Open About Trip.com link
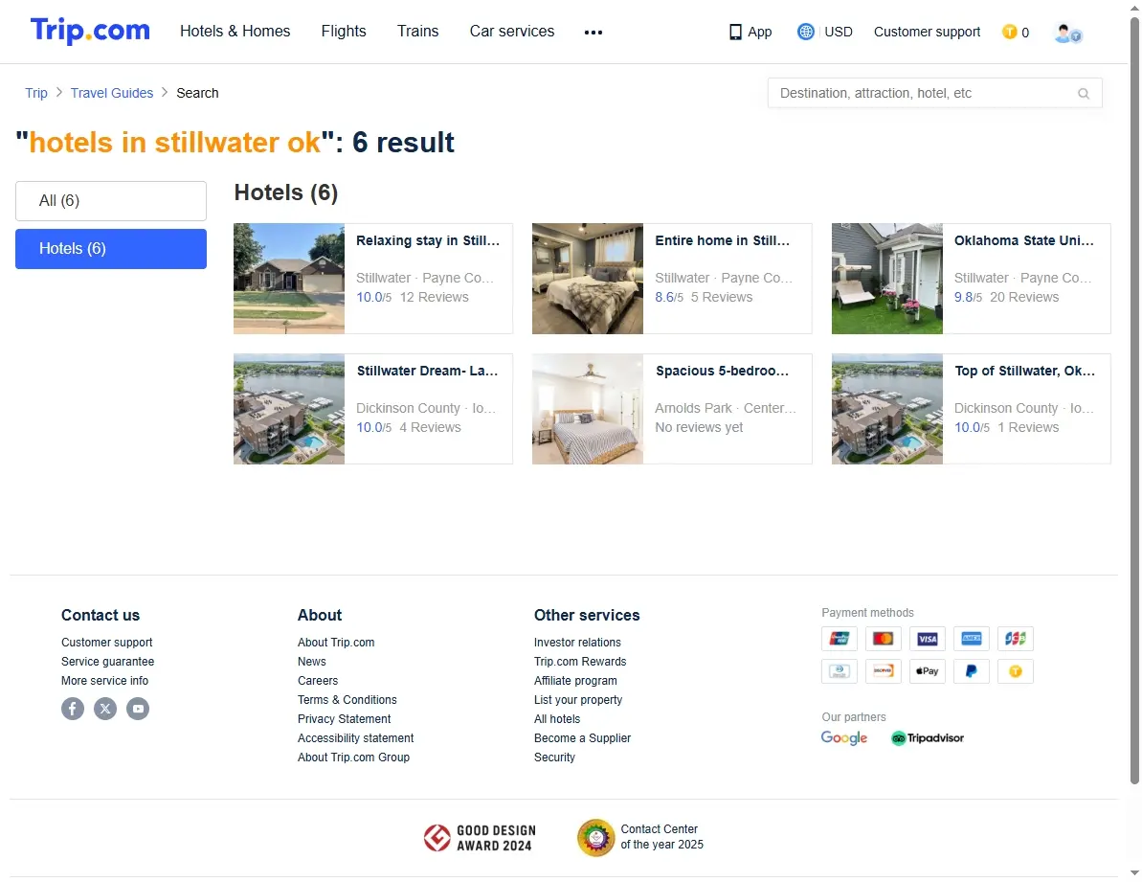Image resolution: width=1142 pixels, height=882 pixels. (336, 643)
